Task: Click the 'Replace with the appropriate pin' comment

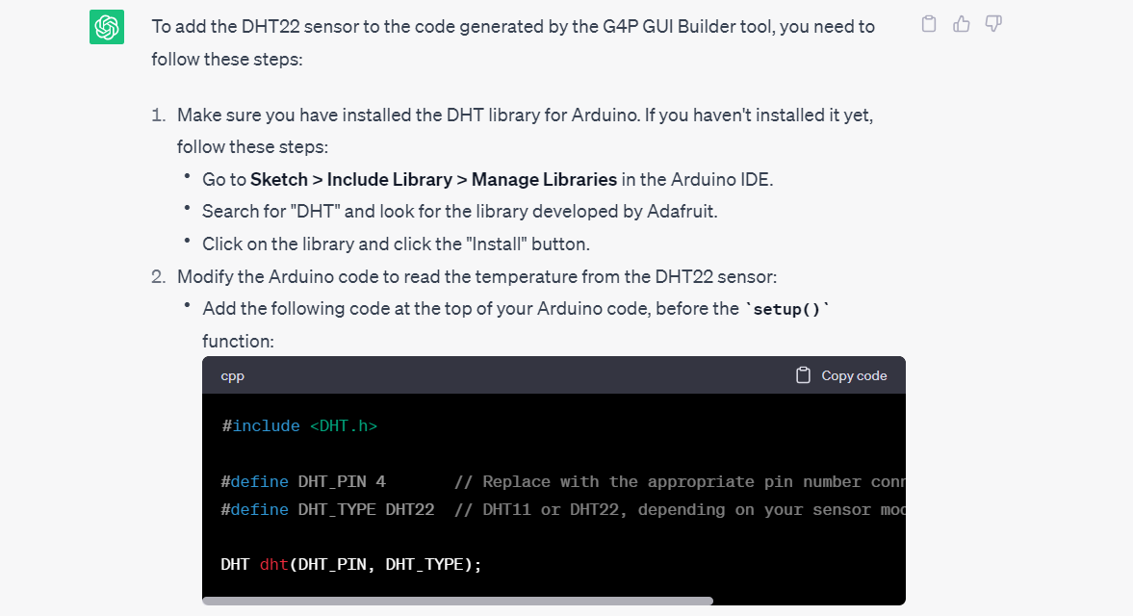Action: coord(680,481)
